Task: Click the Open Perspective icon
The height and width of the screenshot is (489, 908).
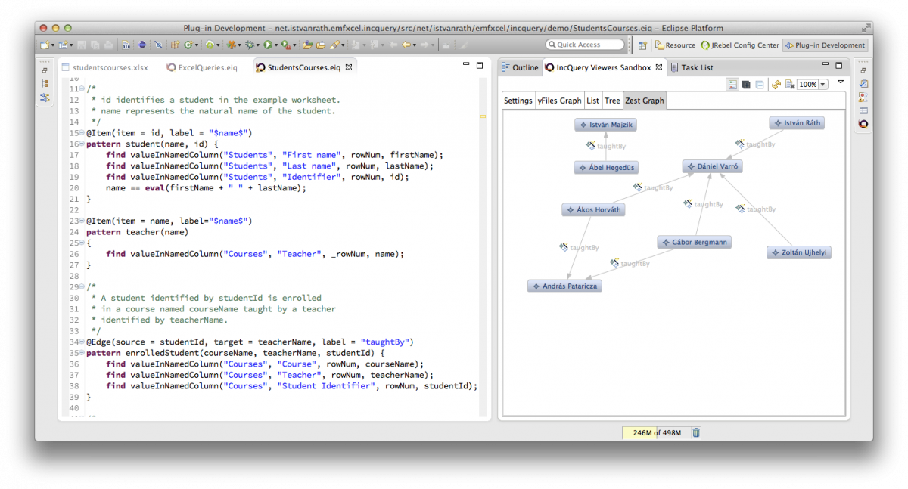Action: (x=642, y=45)
